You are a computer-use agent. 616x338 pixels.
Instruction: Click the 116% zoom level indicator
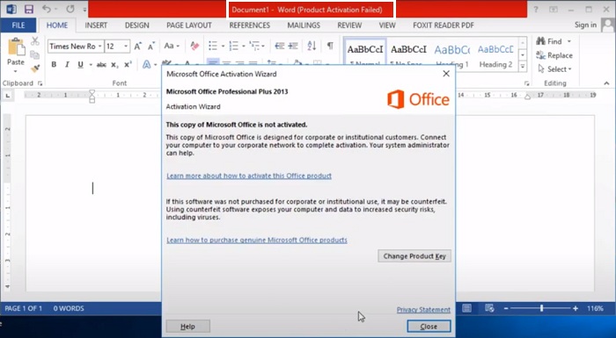click(x=595, y=309)
